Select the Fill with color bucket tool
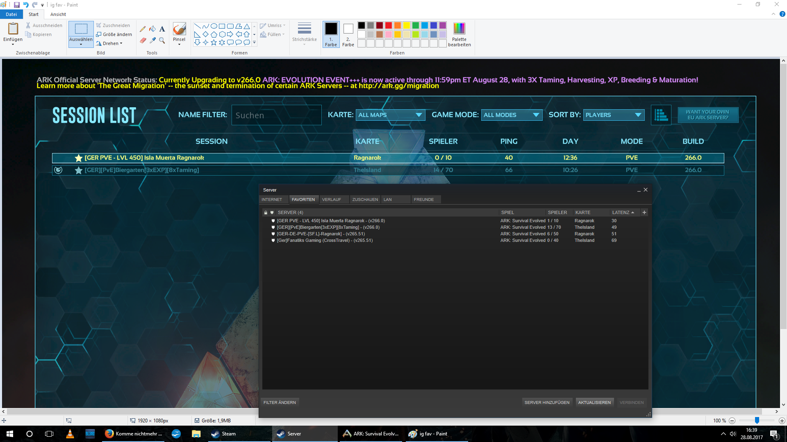The width and height of the screenshot is (787, 442). click(x=152, y=29)
